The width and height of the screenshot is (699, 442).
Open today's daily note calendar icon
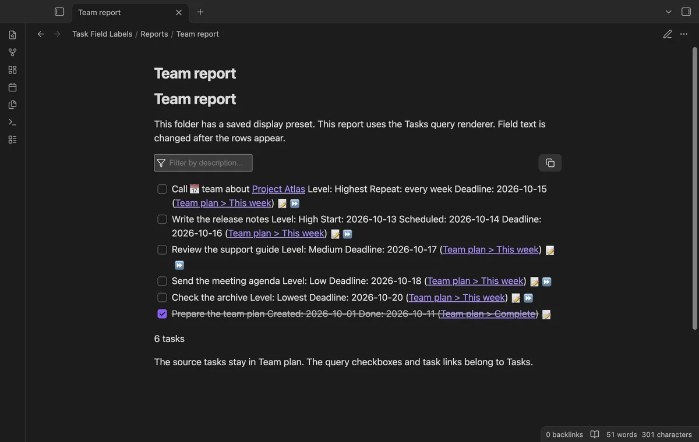pos(12,87)
